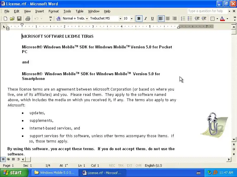Switch to Print Layout view

pos(13,159)
